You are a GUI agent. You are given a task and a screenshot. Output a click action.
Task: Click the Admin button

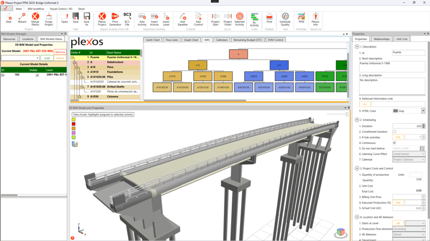[x=60, y=58]
